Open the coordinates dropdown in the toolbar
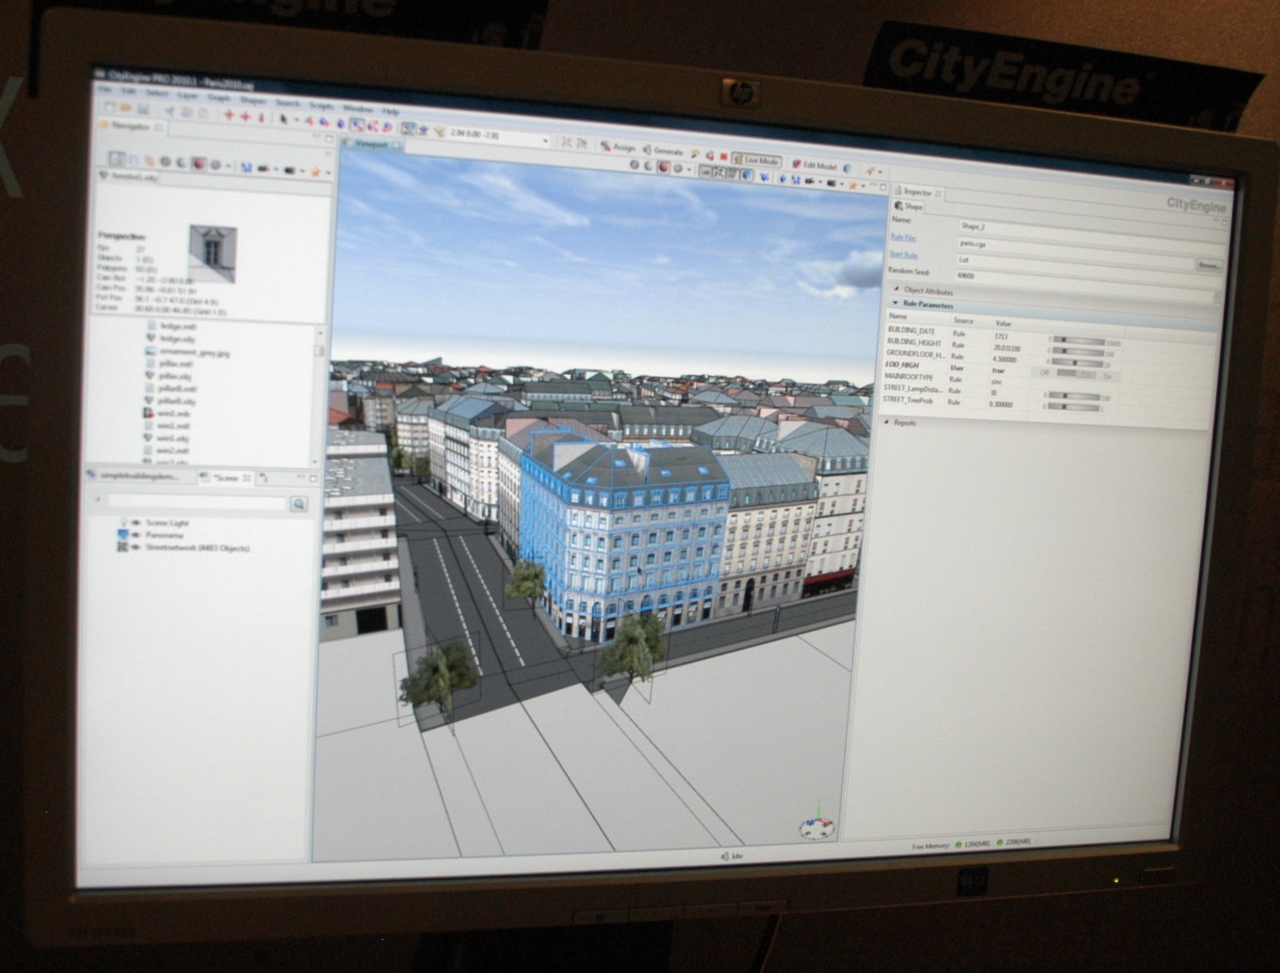The image size is (1280, 973). tap(544, 140)
